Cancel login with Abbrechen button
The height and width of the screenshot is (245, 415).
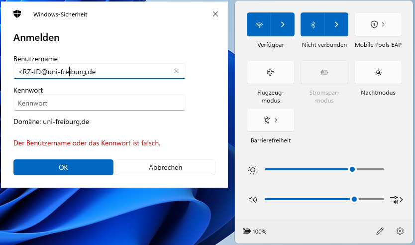coord(165,167)
